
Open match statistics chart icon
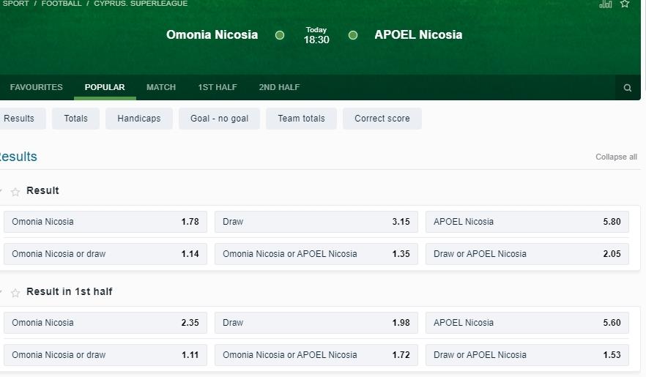605,4
